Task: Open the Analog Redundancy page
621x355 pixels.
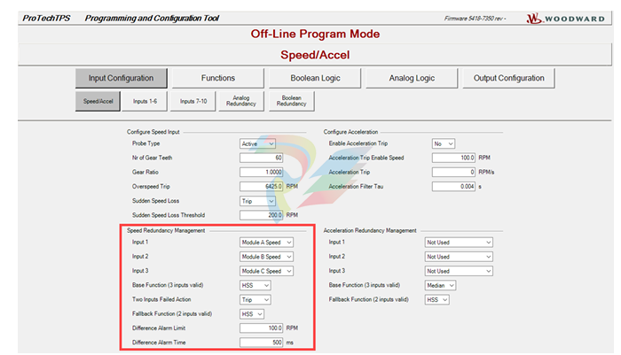Action: (242, 102)
